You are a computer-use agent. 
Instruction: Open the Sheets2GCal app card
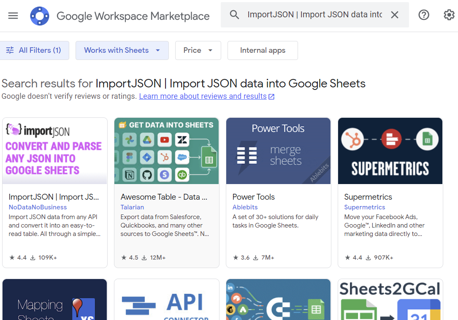pyautogui.click(x=390, y=300)
